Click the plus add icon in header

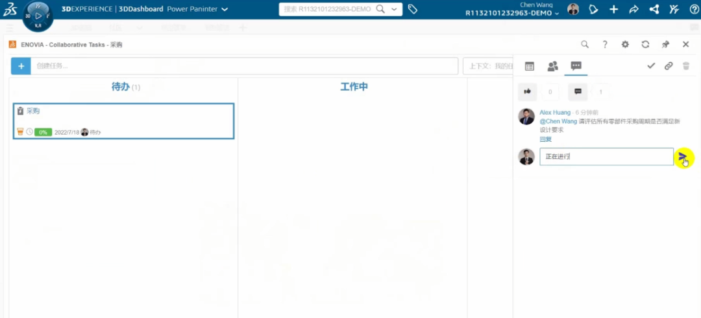coord(614,9)
